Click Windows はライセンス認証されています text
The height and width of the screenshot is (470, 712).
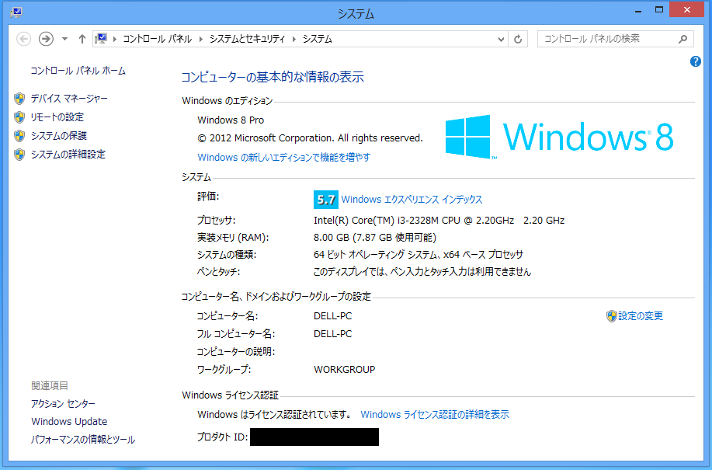click(x=275, y=415)
